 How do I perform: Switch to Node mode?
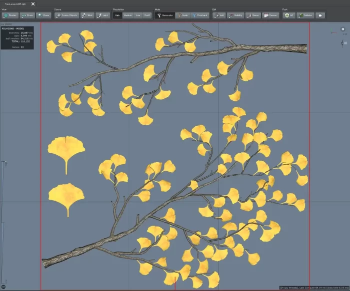182,15
